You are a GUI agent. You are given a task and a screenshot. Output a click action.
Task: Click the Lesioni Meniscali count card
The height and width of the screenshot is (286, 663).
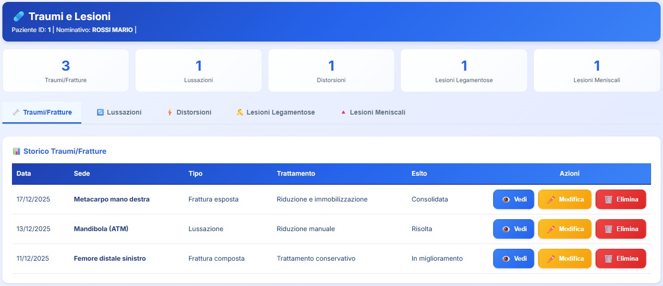pos(597,71)
